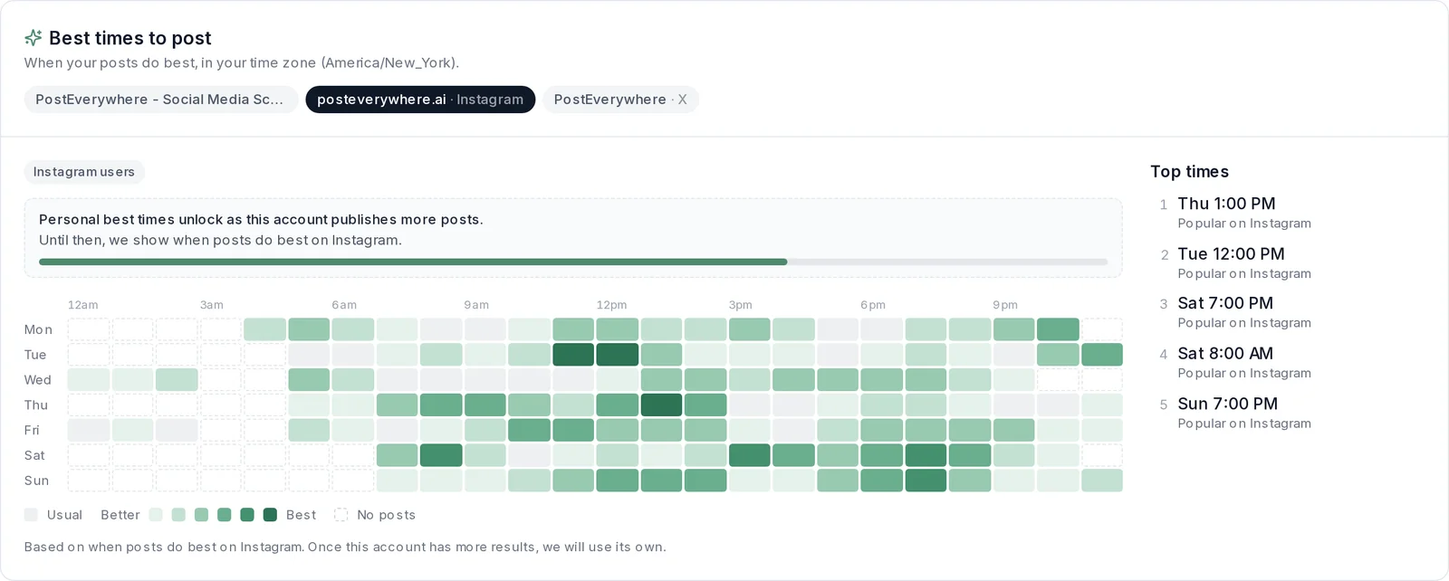Viewport: 1449px width, 581px height.
Task: Click the Monday 5am heatmap cell
Action: pos(309,329)
